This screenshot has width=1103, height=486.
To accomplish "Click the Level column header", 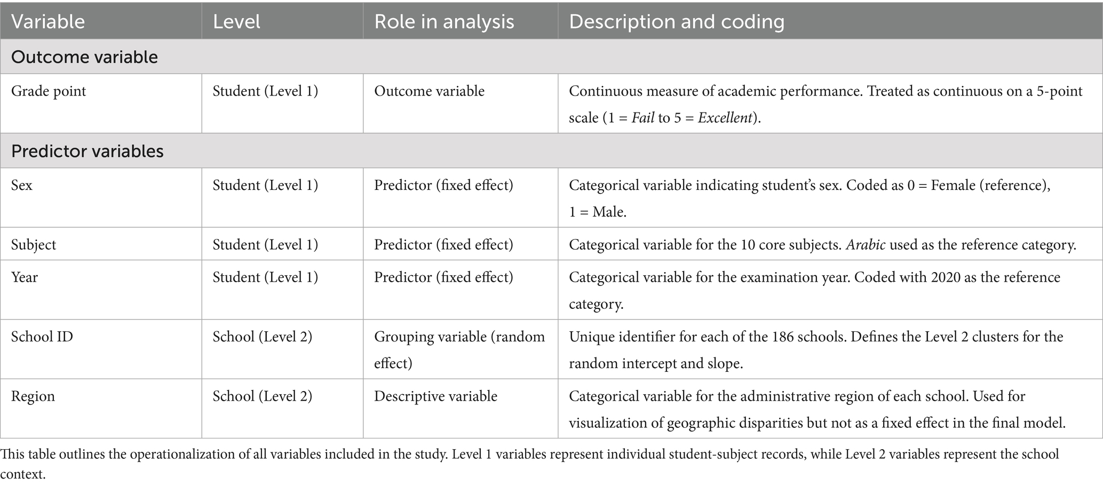I will [236, 21].
